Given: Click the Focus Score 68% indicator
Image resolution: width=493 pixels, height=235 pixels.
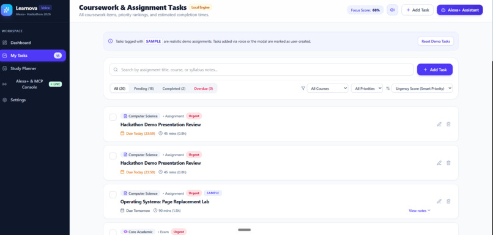Looking at the screenshot, I should [x=365, y=10].
